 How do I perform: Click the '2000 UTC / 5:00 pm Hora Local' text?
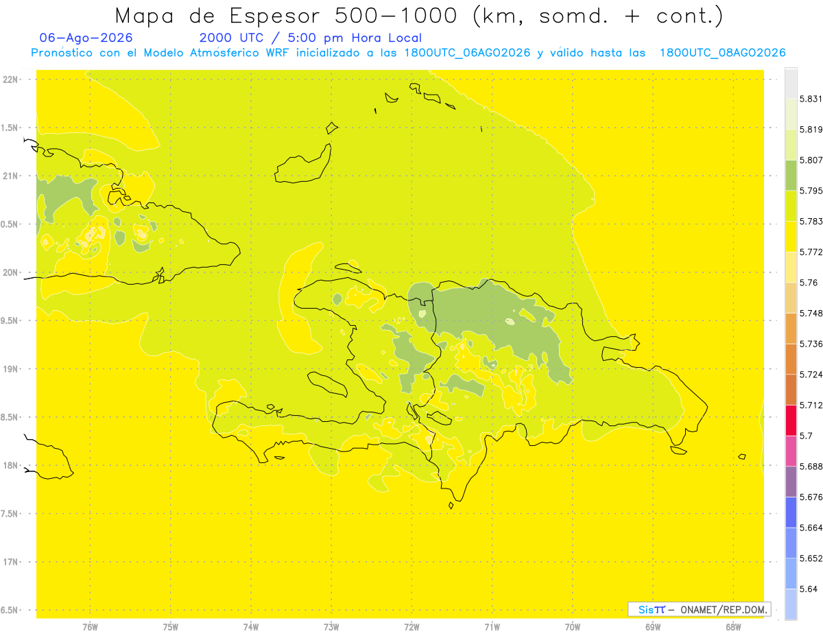[x=311, y=38]
